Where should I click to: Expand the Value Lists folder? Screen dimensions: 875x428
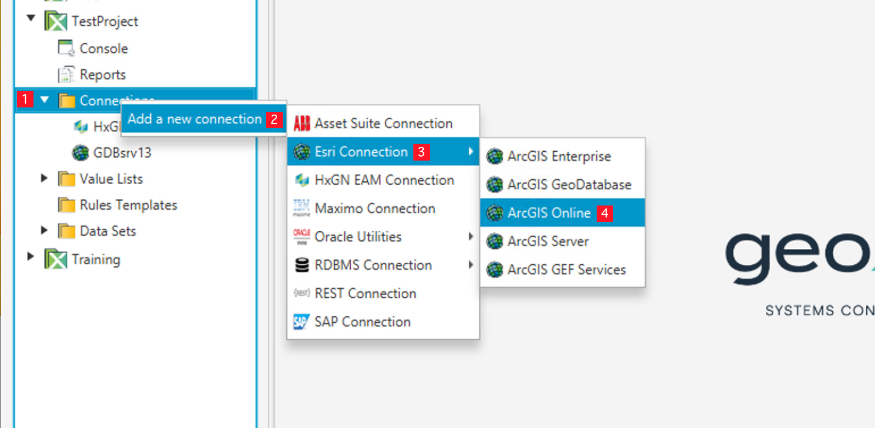44,178
